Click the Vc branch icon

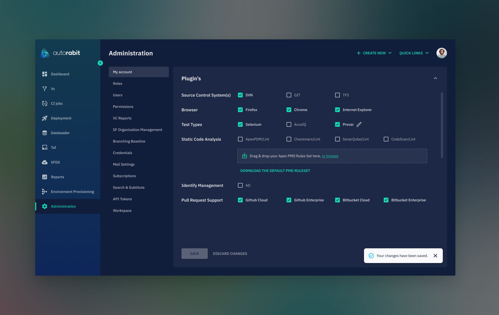tap(45, 89)
